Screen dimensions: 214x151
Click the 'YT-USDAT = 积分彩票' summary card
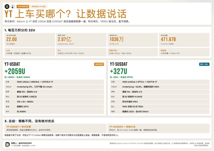pos(55,128)
